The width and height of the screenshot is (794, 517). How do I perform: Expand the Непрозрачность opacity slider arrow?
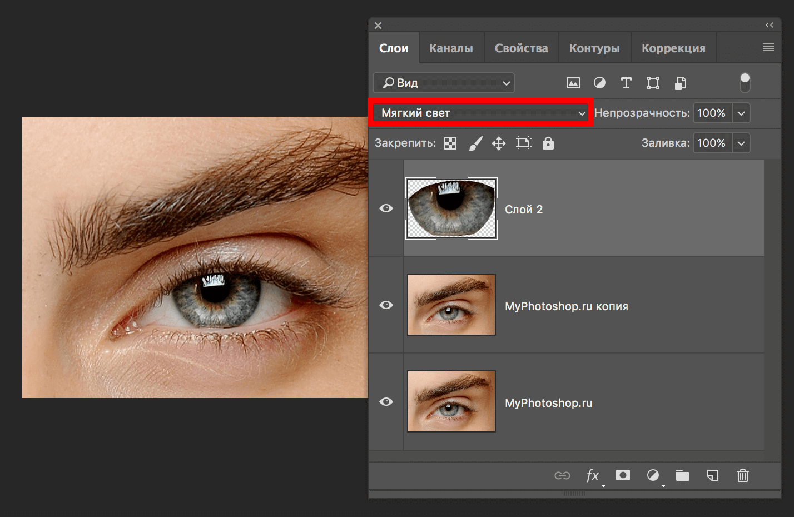click(x=741, y=113)
